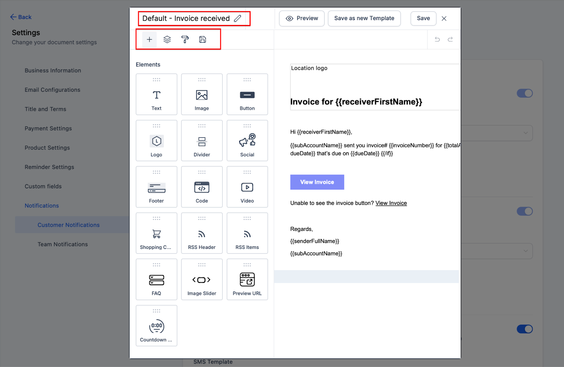This screenshot has width=564, height=367.
Task: Pick the Image Slider element tile
Action: click(x=202, y=280)
